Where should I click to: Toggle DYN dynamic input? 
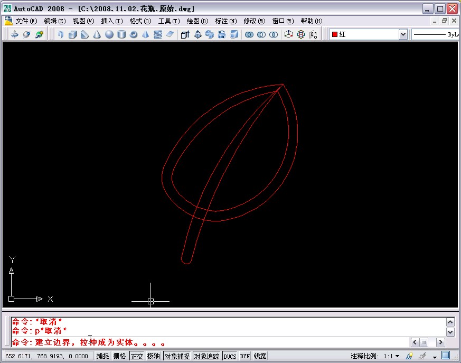(x=245, y=356)
